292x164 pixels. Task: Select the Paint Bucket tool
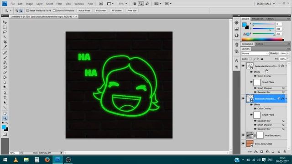(5, 77)
